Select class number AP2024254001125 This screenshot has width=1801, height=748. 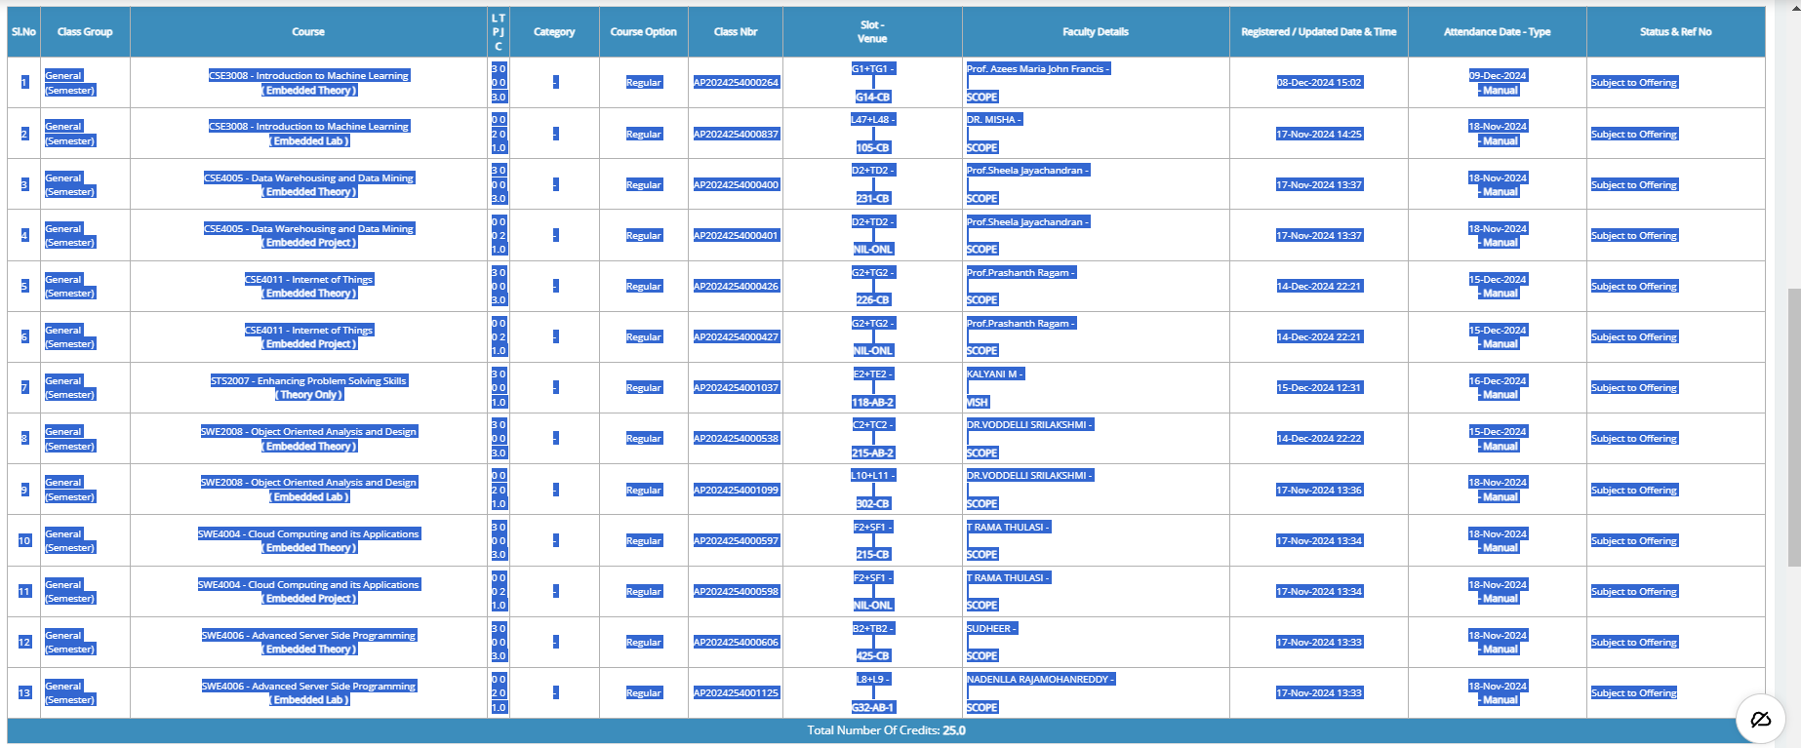[x=736, y=693]
